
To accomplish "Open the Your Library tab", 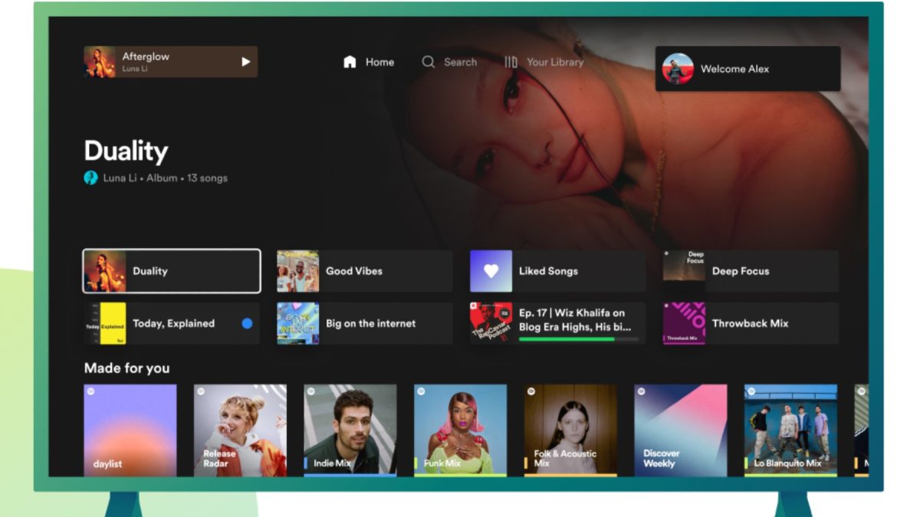I will 554,62.
